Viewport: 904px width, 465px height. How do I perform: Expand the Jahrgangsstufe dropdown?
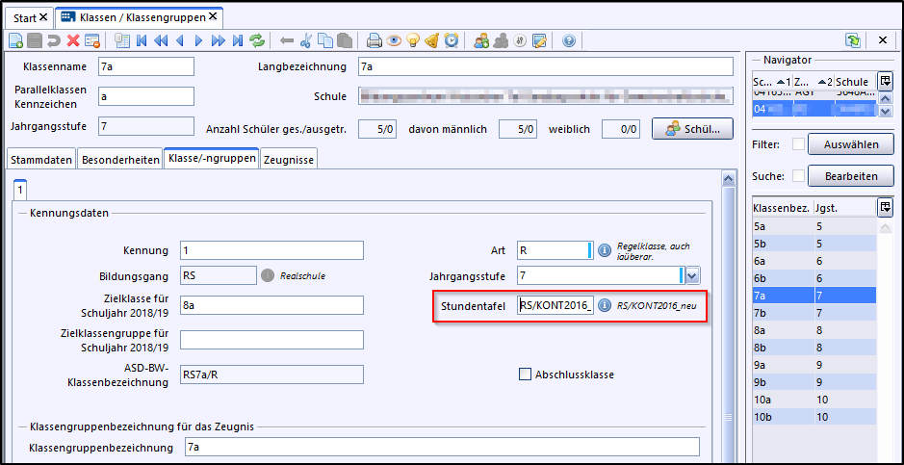click(x=692, y=276)
